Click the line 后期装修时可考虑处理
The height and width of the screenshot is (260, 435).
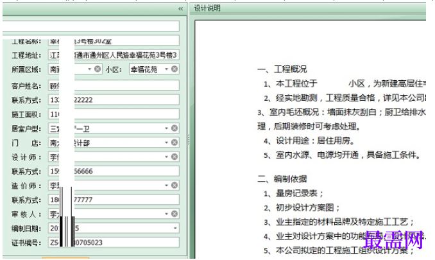[309, 126]
